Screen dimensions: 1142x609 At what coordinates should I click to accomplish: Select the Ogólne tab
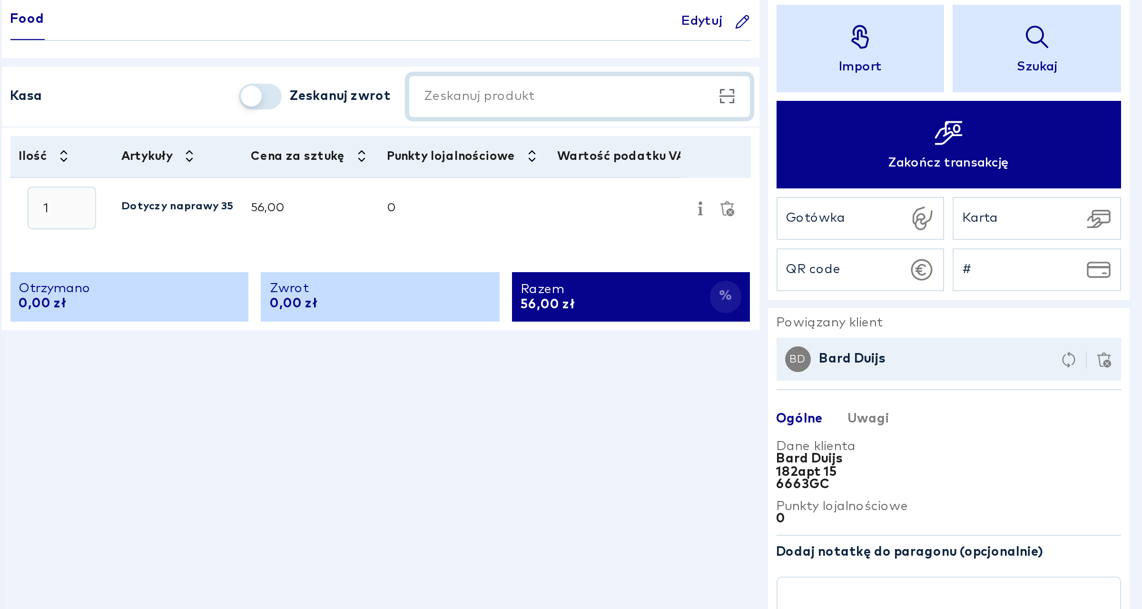[799, 419]
